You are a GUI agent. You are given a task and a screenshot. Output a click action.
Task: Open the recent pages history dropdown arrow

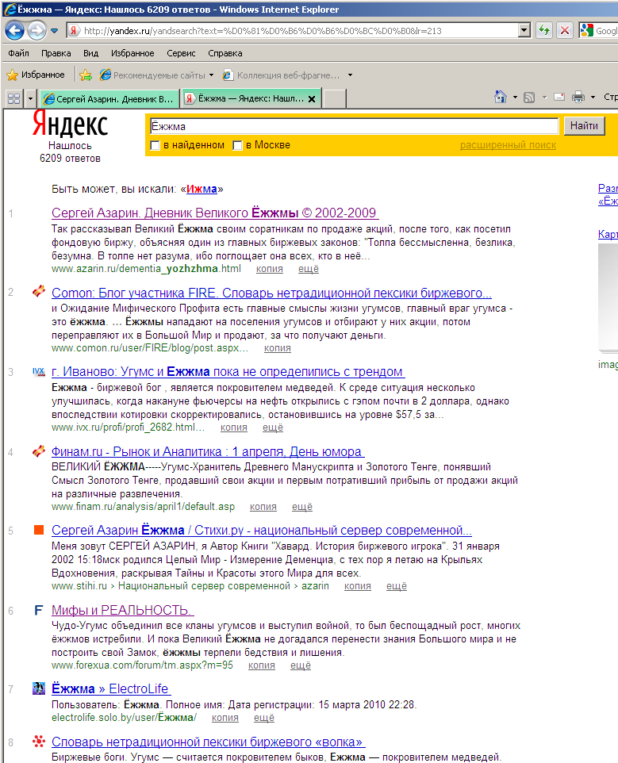(x=55, y=31)
